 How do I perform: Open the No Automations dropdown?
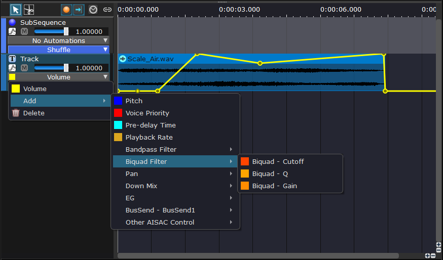59,40
